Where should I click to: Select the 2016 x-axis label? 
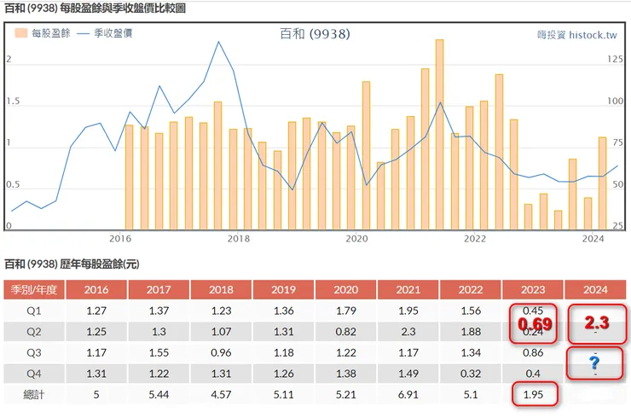(x=120, y=239)
